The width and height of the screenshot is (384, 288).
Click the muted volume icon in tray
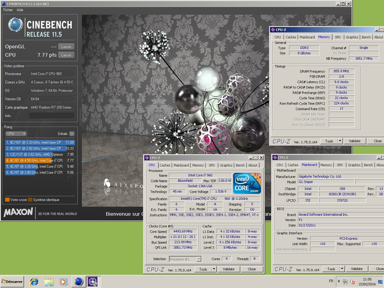coord(352,282)
